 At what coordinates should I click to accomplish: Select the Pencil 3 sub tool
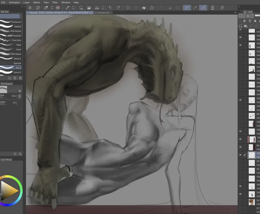[x=11, y=72]
